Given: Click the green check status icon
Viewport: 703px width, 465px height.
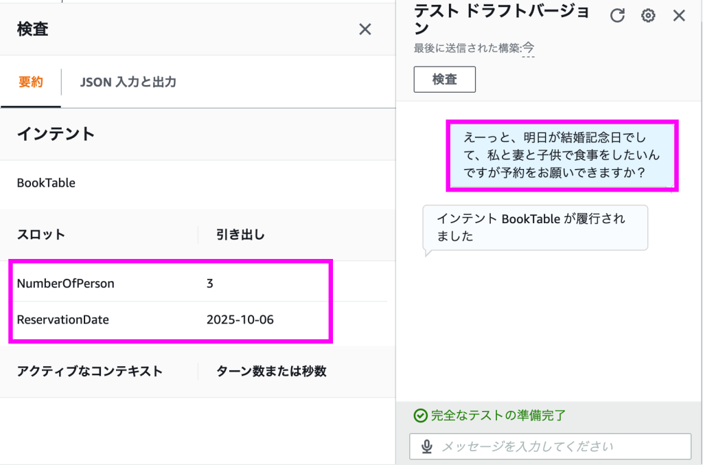Looking at the screenshot, I should pyautogui.click(x=420, y=416).
